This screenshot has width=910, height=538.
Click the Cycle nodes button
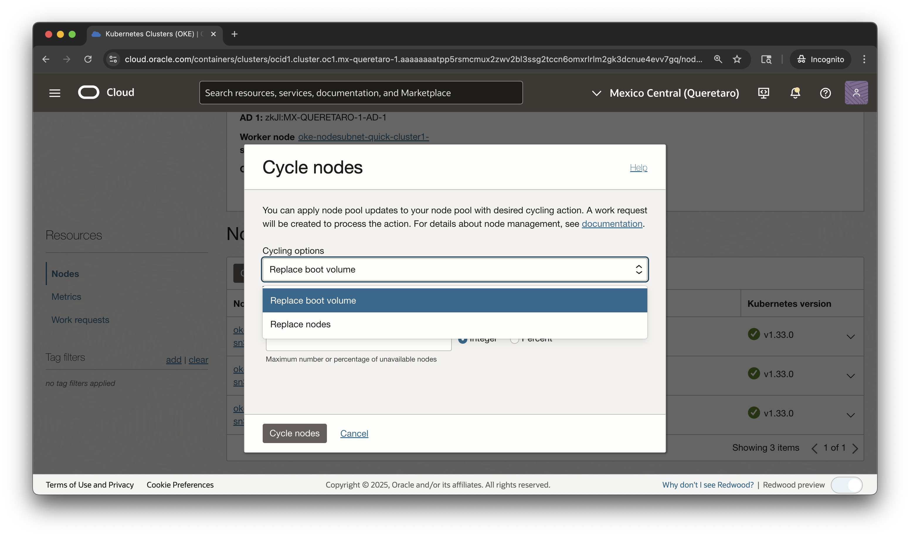tap(294, 433)
